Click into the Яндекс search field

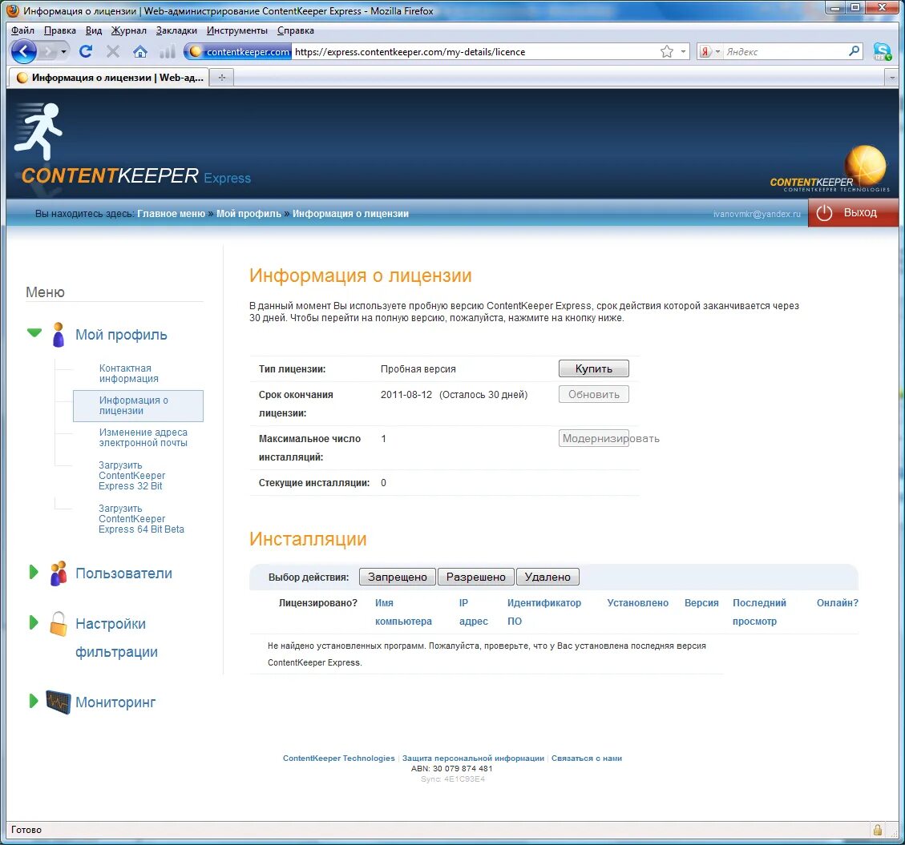coord(785,52)
